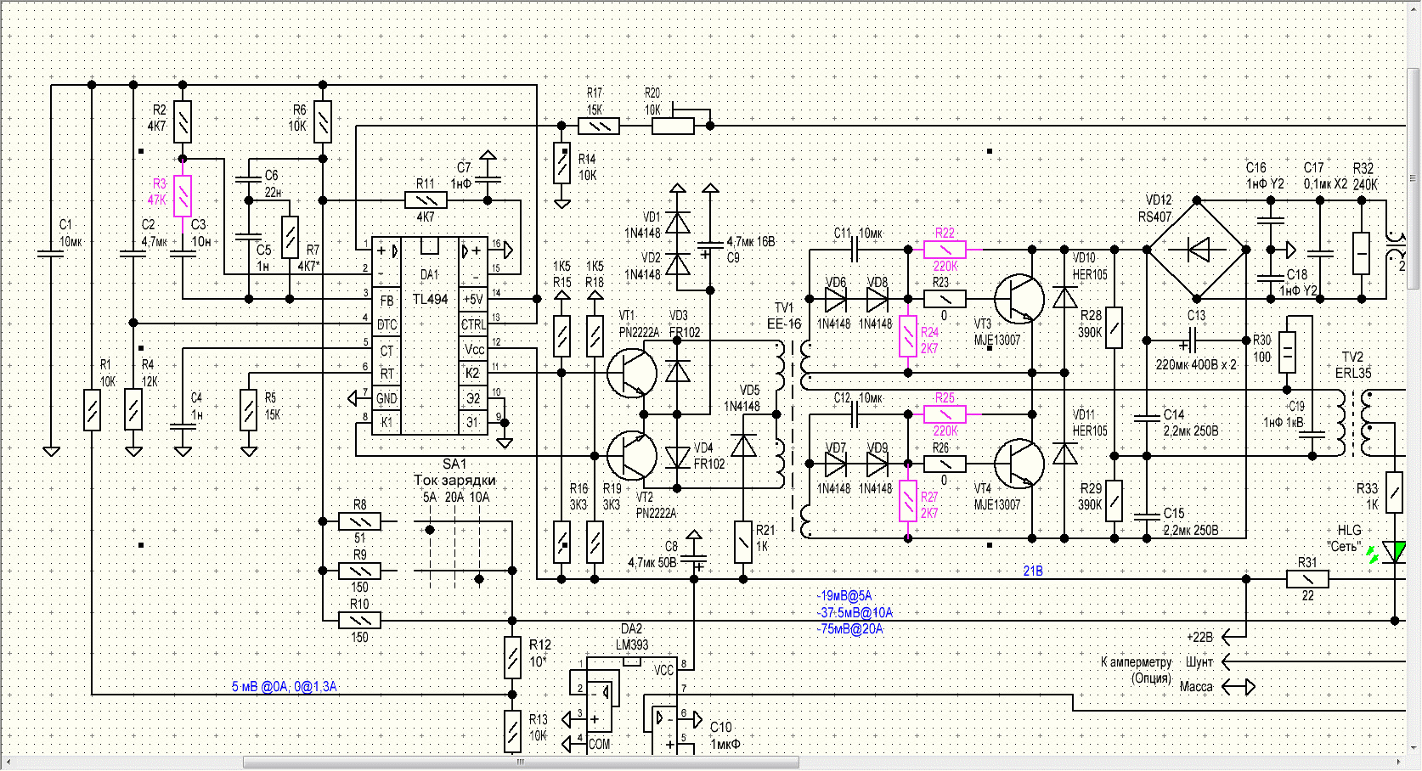Click the horizontal scrollbar thumb
This screenshot has width=1422, height=771.
[521, 762]
